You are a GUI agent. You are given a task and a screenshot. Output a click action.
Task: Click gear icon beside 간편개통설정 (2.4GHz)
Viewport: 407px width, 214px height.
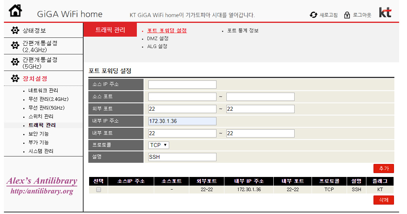(15, 45)
